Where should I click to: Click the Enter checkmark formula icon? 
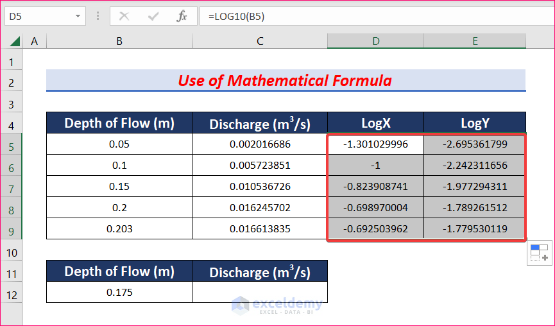[153, 16]
